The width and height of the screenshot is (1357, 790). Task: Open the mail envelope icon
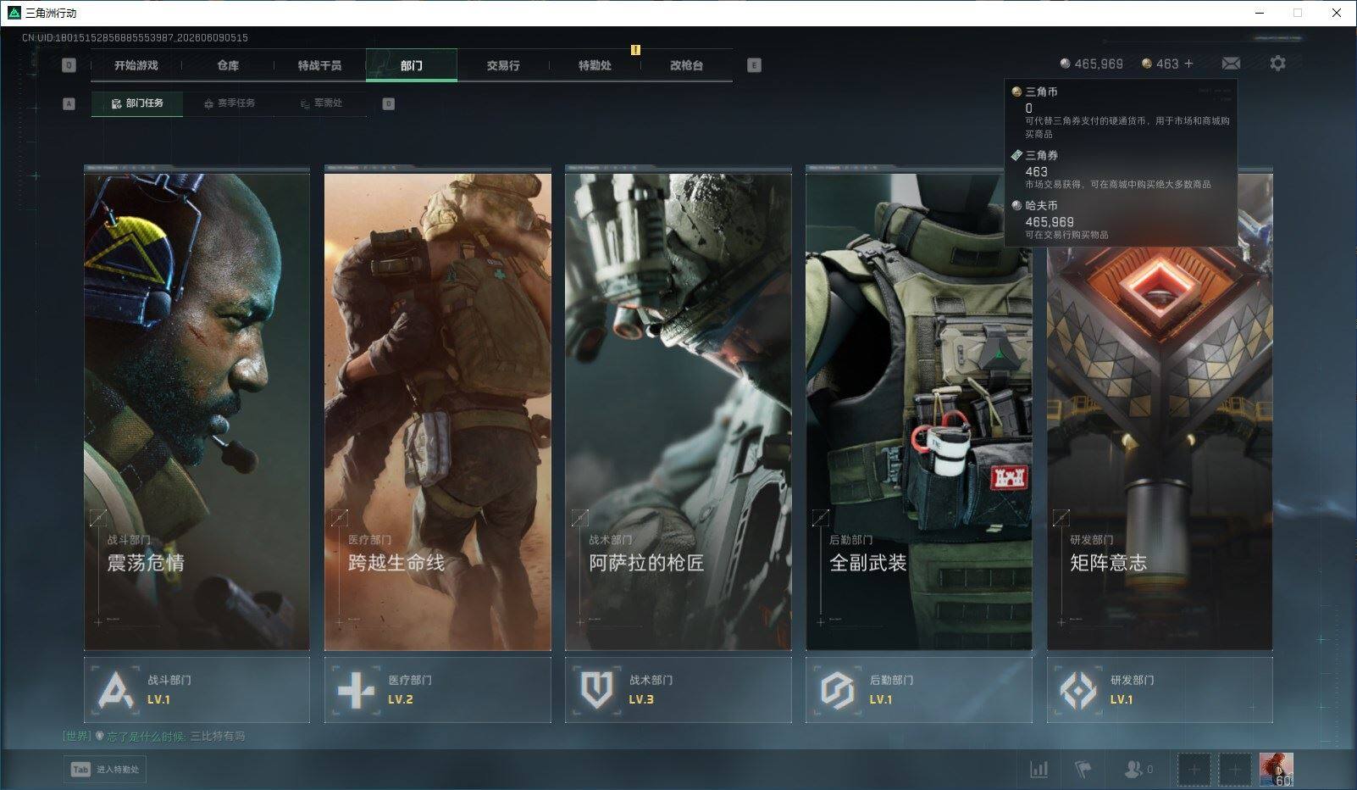tap(1231, 64)
